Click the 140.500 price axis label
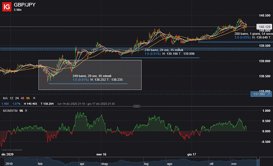 265,16
